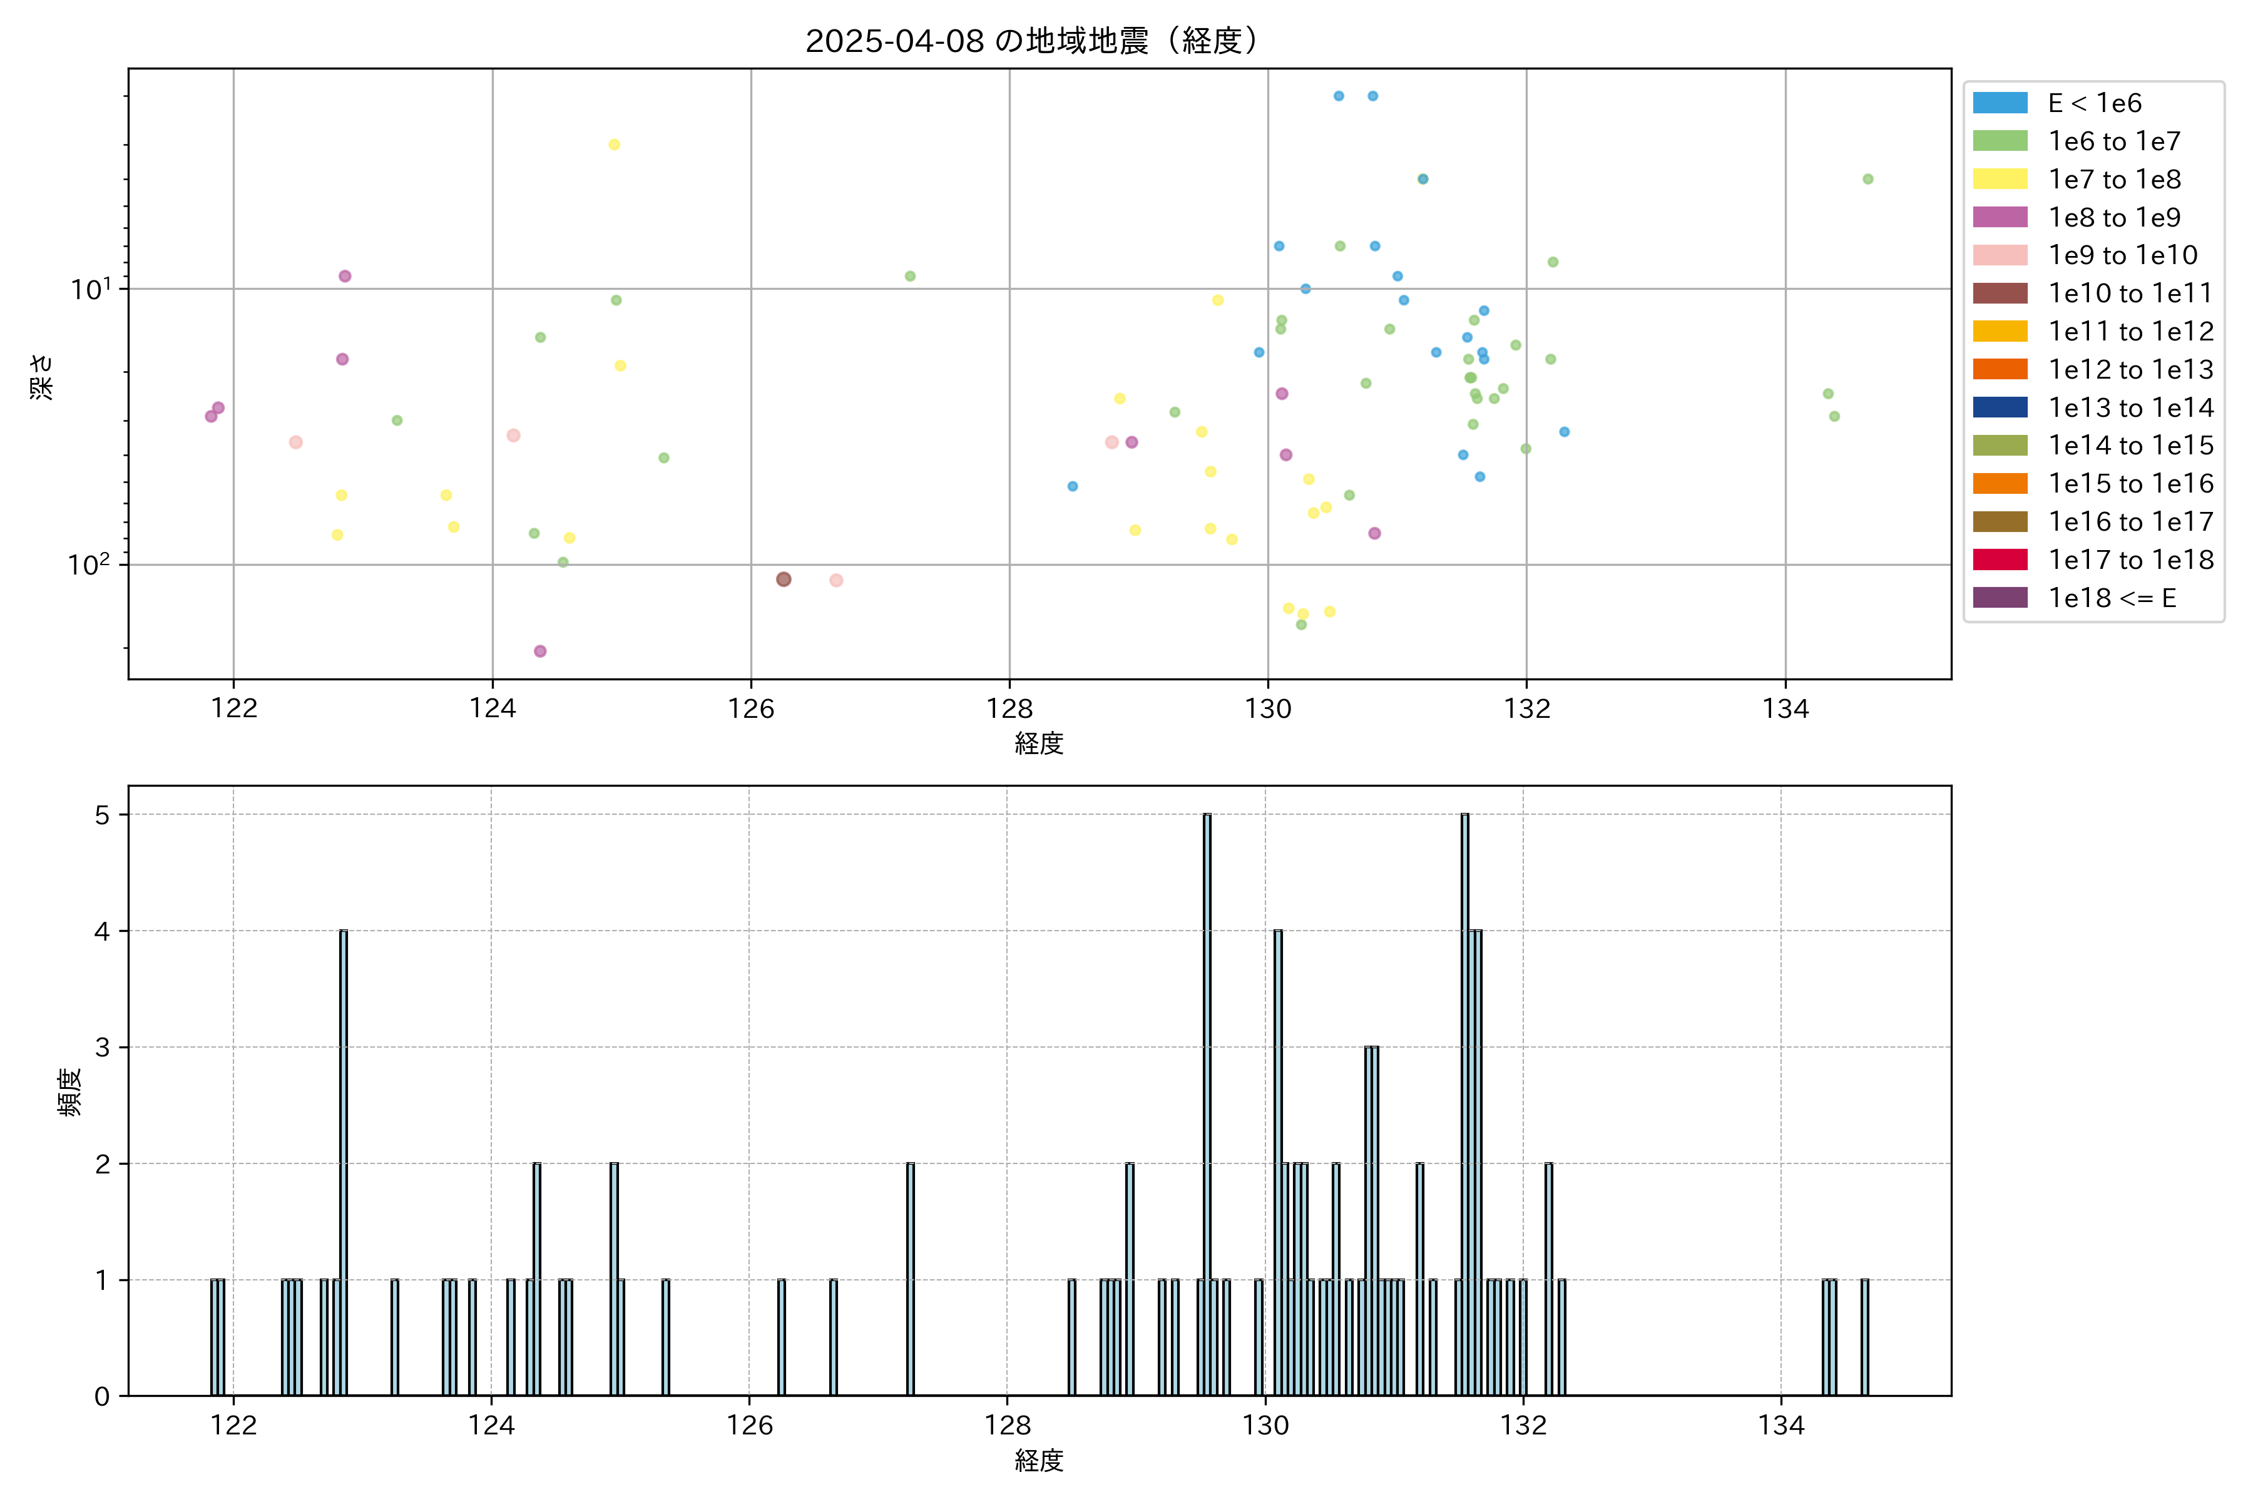
Task: Click the 頻度 y-axis label on the histogram
Action: (x=69, y=1092)
